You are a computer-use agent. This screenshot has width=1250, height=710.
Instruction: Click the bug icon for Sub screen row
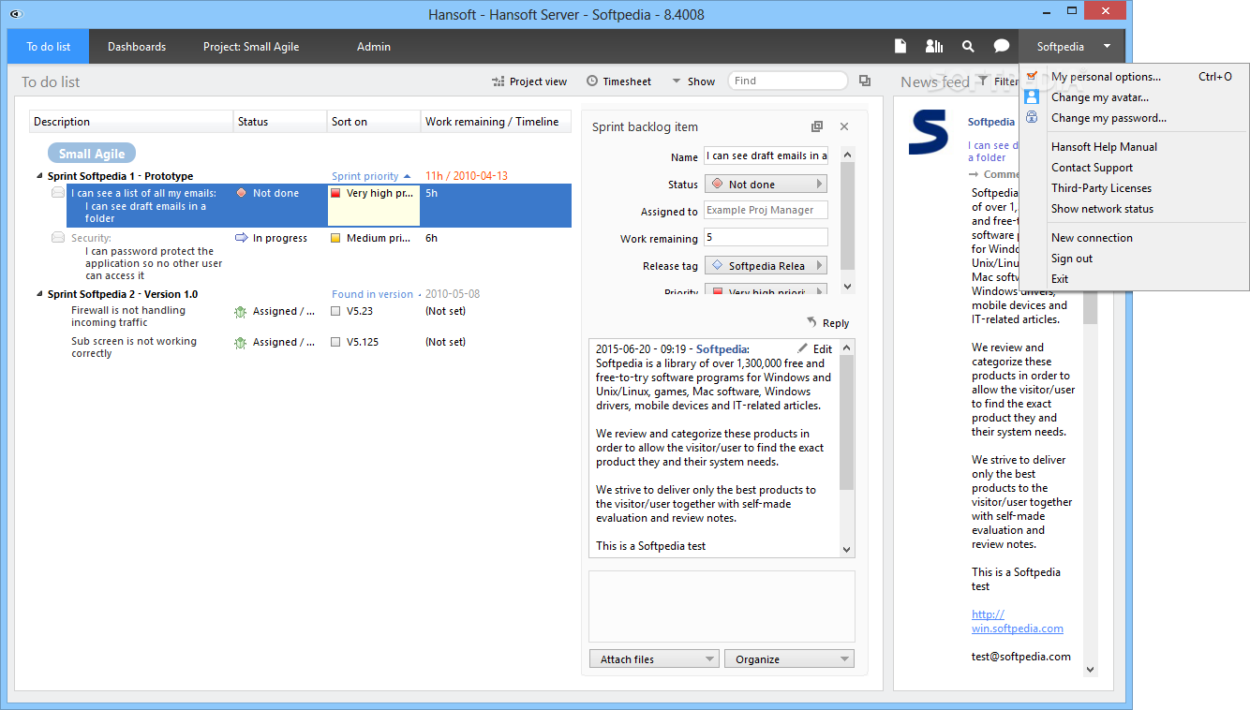click(x=241, y=342)
